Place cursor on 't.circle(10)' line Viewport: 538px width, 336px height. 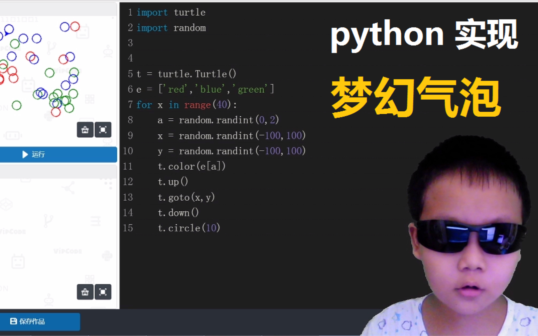coord(189,228)
